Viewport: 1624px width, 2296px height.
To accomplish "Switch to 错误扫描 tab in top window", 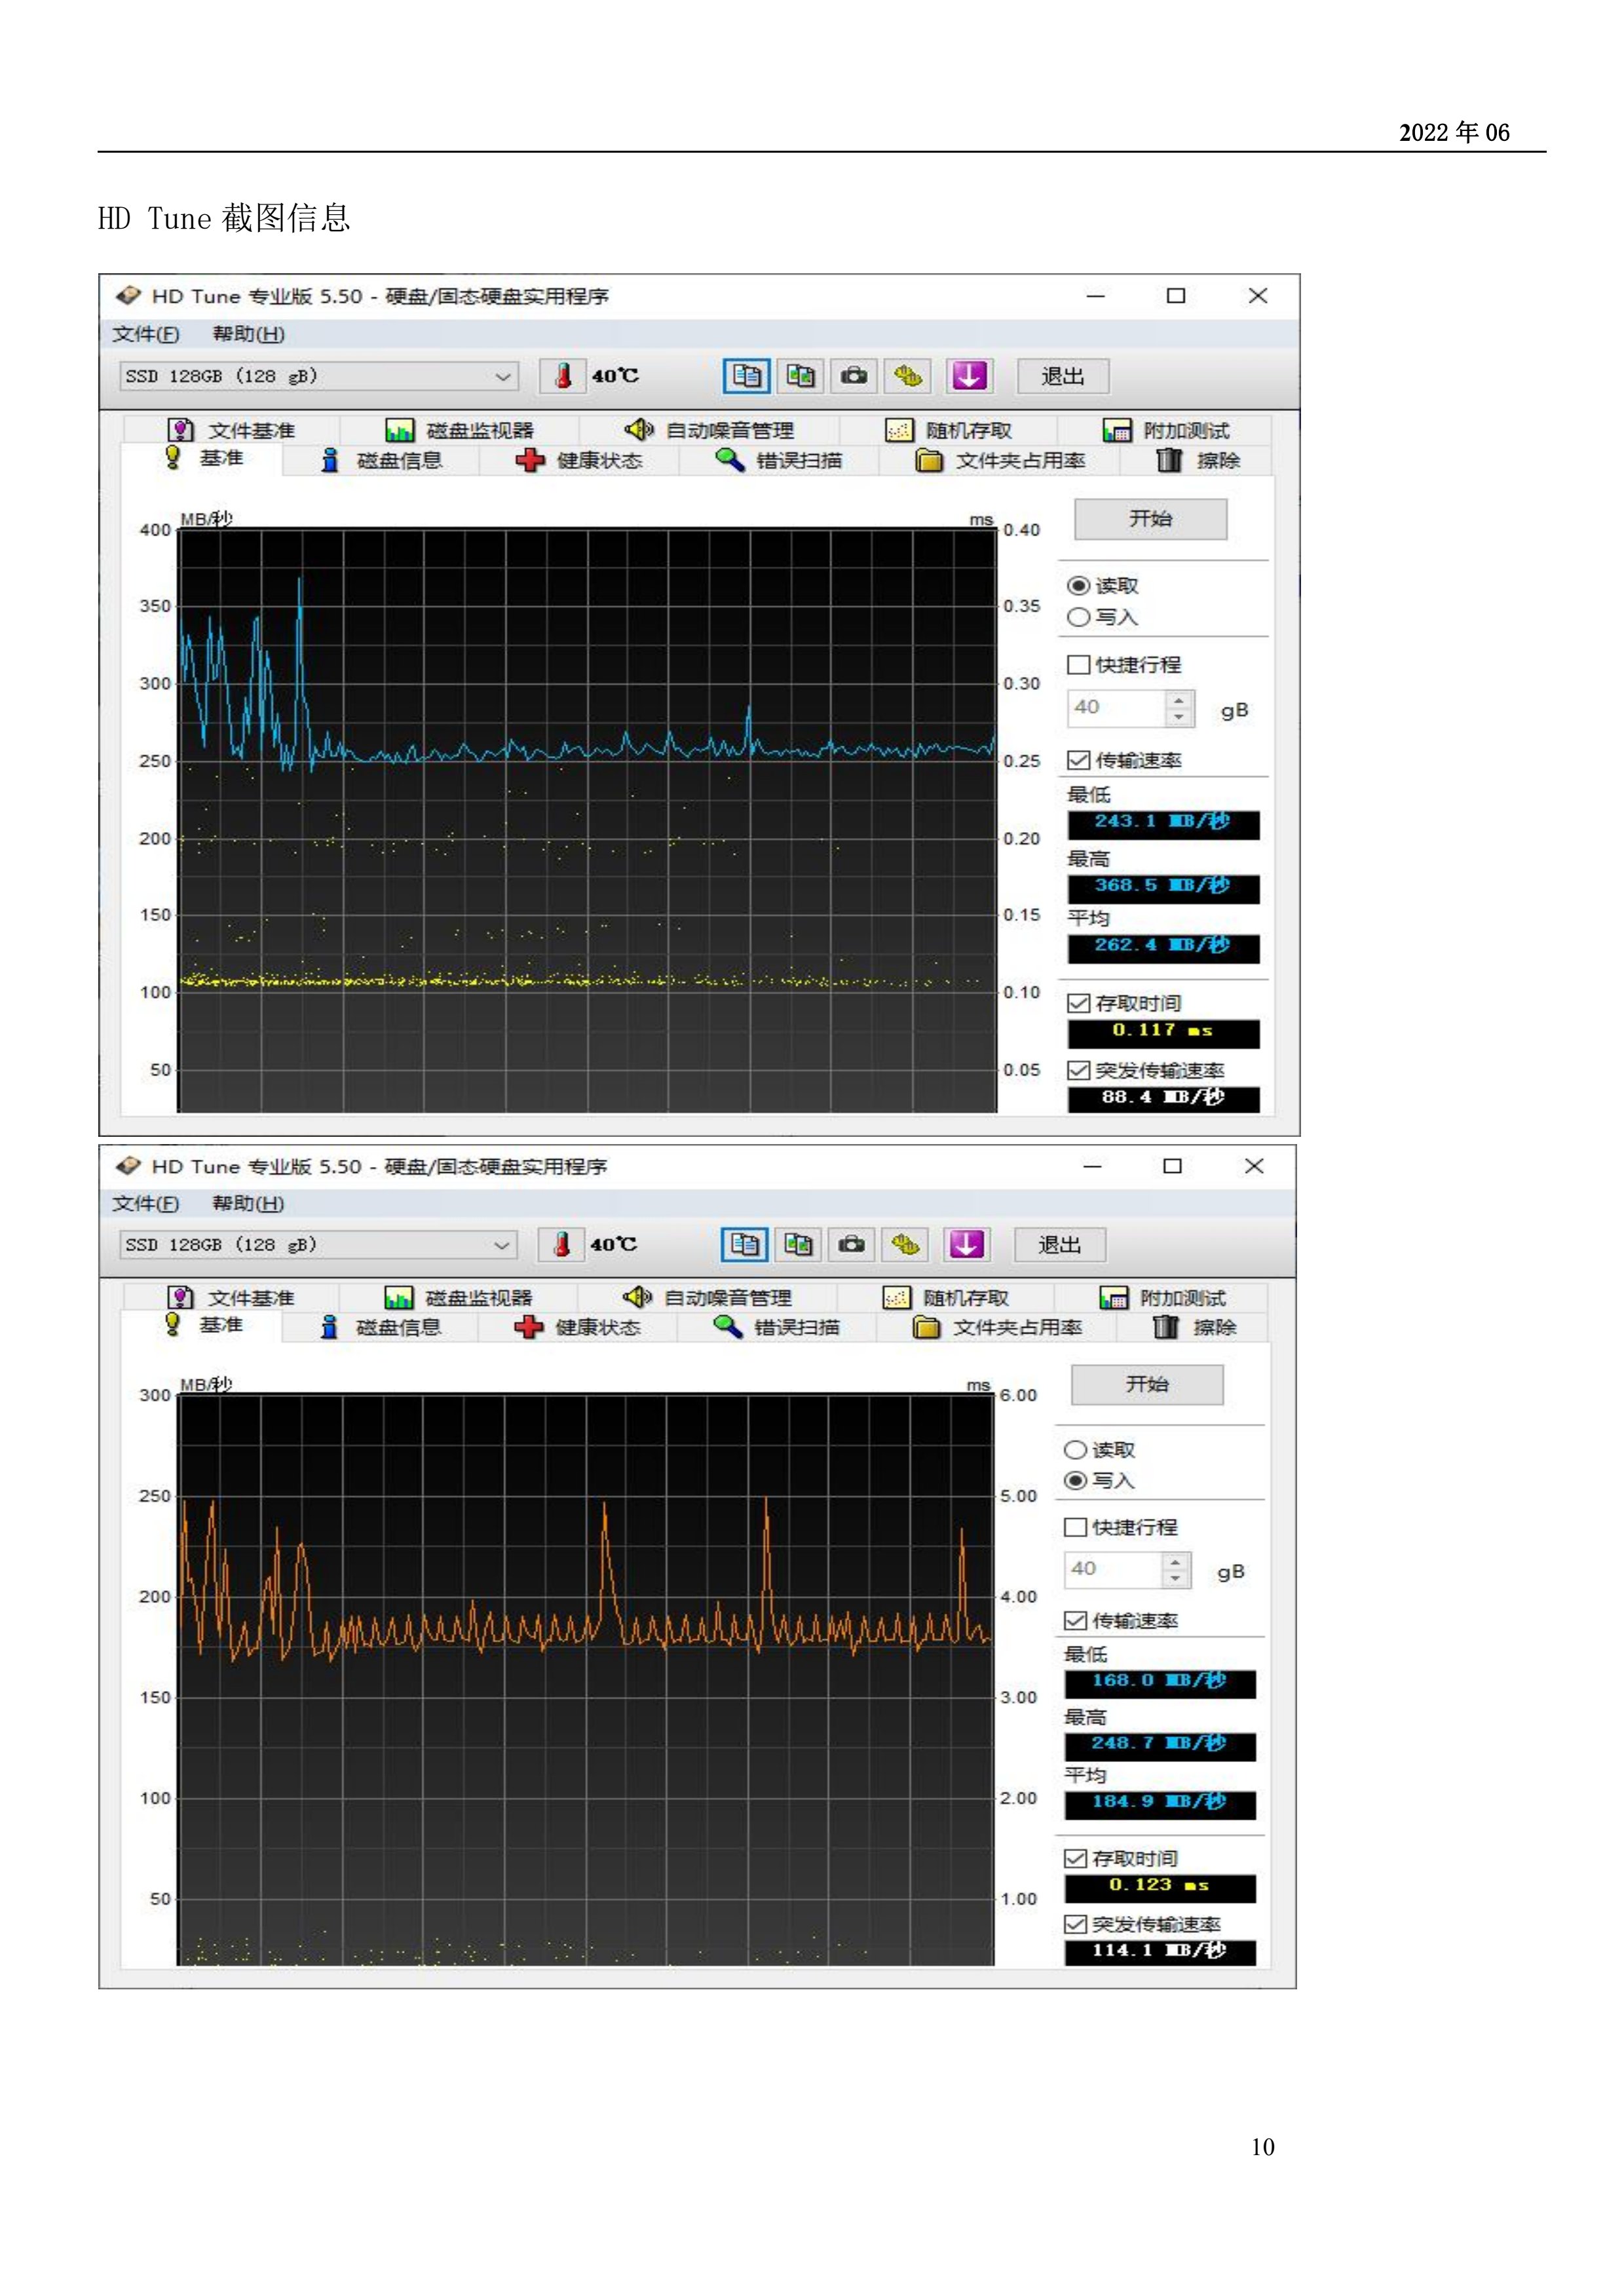I will click(x=779, y=460).
